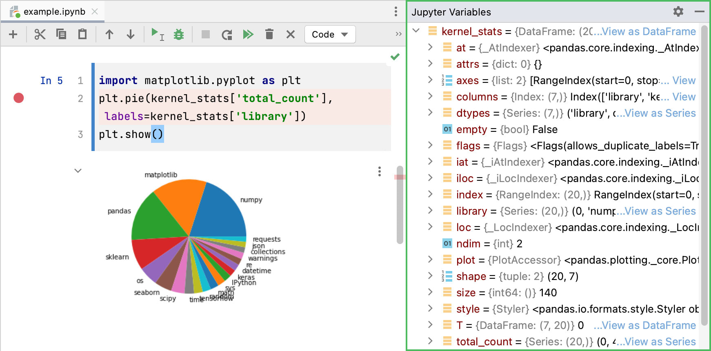Image resolution: width=711 pixels, height=351 pixels.
Task: Open View as DataFrame link for kernel_stats
Action: coord(648,31)
